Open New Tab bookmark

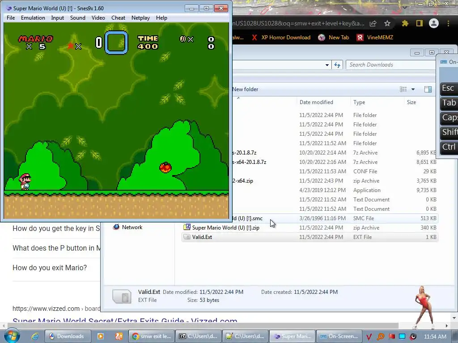coord(334,38)
